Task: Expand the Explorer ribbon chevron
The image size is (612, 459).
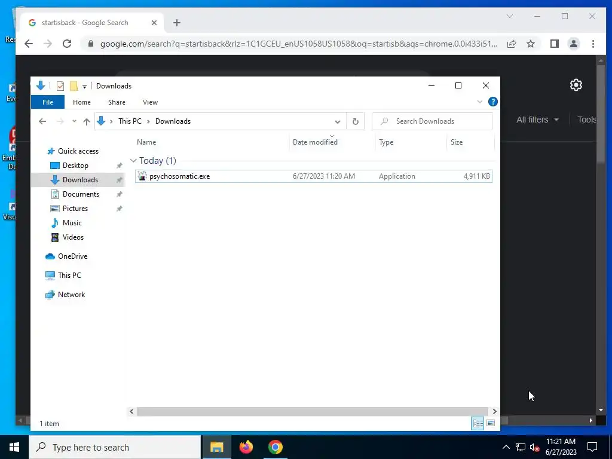Action: (480, 102)
